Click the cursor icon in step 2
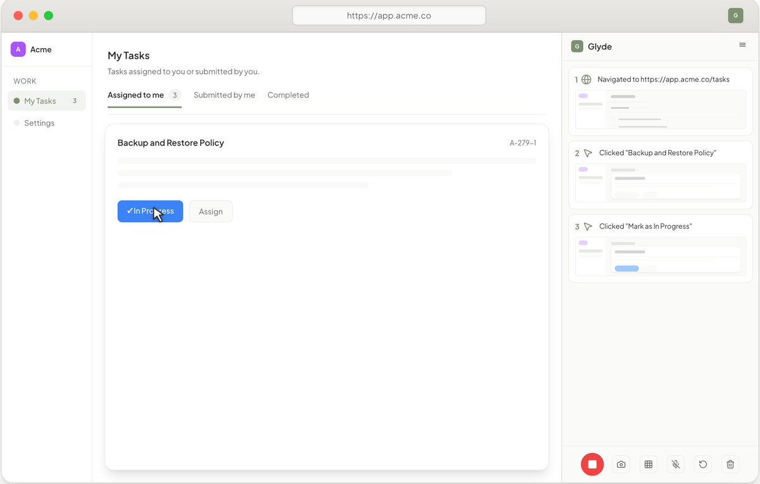This screenshot has width=760, height=484. [x=588, y=153]
